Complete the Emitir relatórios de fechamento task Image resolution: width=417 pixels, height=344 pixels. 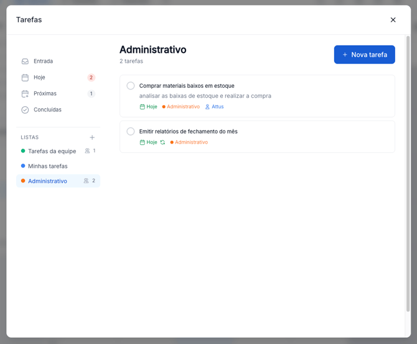[131, 131]
